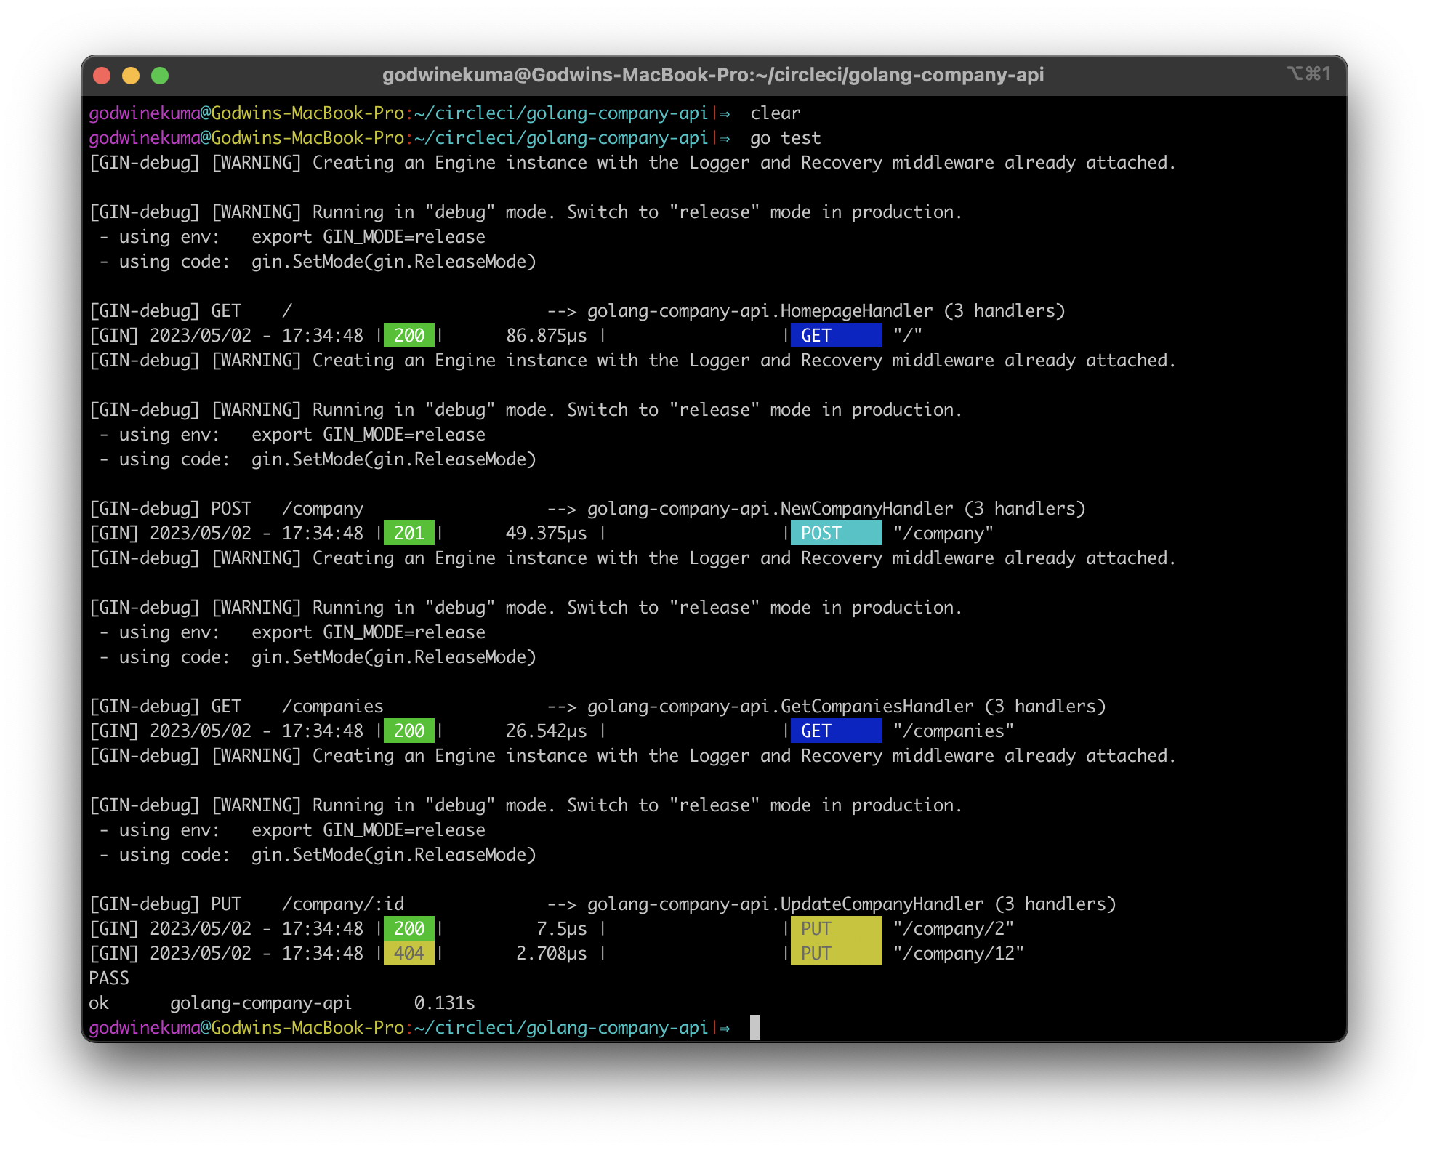Click the yellow PUT badge for "/company/2"

(x=836, y=928)
